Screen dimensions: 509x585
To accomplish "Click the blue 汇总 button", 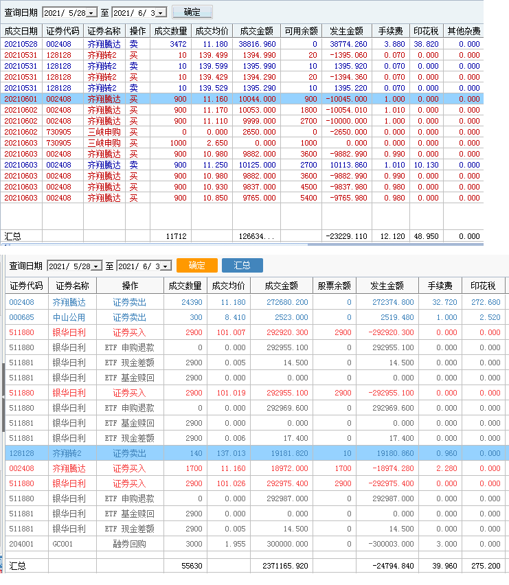I will (x=242, y=265).
